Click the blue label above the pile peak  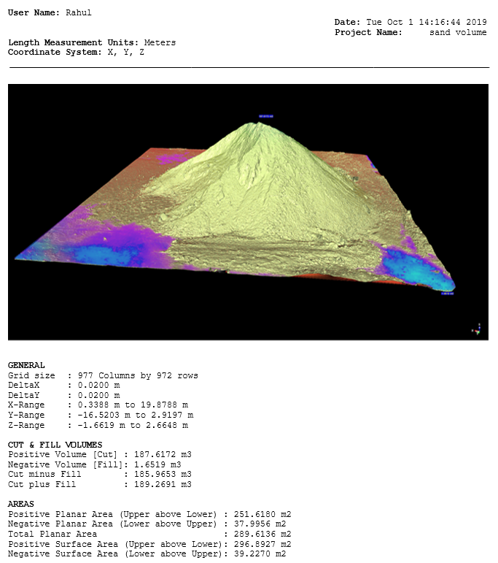pos(265,115)
